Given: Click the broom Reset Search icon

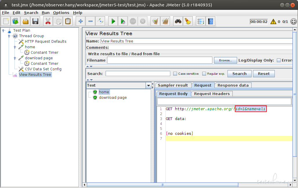Looking at the screenshot, I should [188, 21].
